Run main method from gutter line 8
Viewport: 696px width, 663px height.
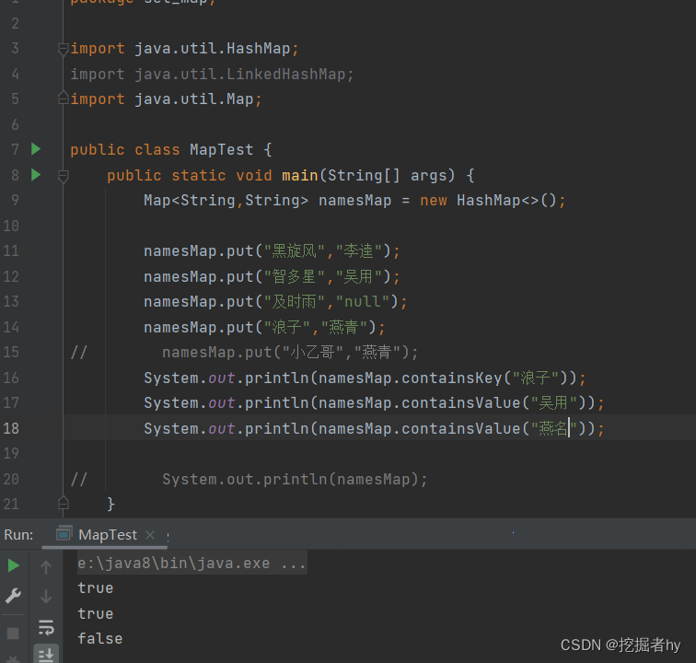pos(36,175)
